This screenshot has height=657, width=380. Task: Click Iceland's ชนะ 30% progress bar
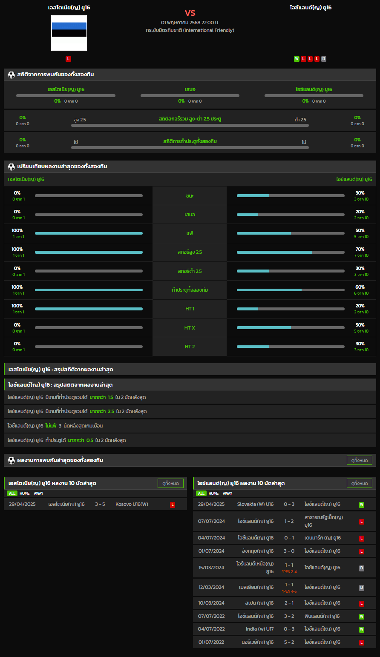point(291,196)
